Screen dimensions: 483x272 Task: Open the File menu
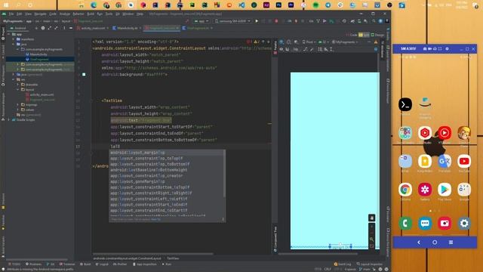point(11,14)
